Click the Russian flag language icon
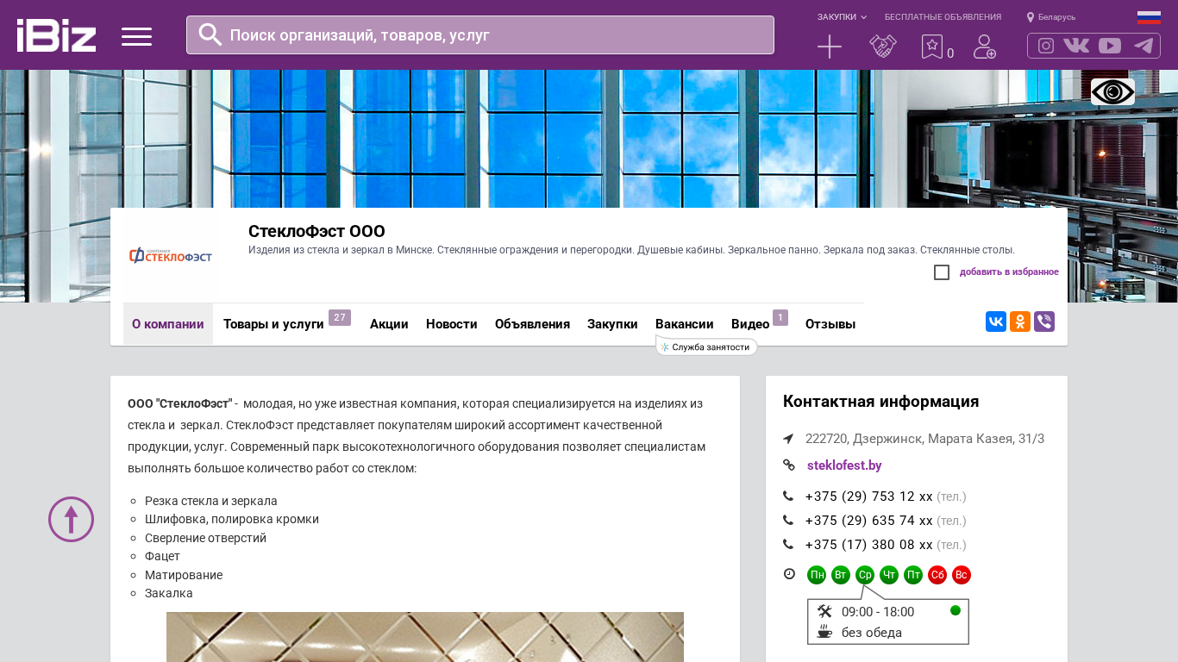Image resolution: width=1178 pixels, height=662 pixels. coord(1149,17)
